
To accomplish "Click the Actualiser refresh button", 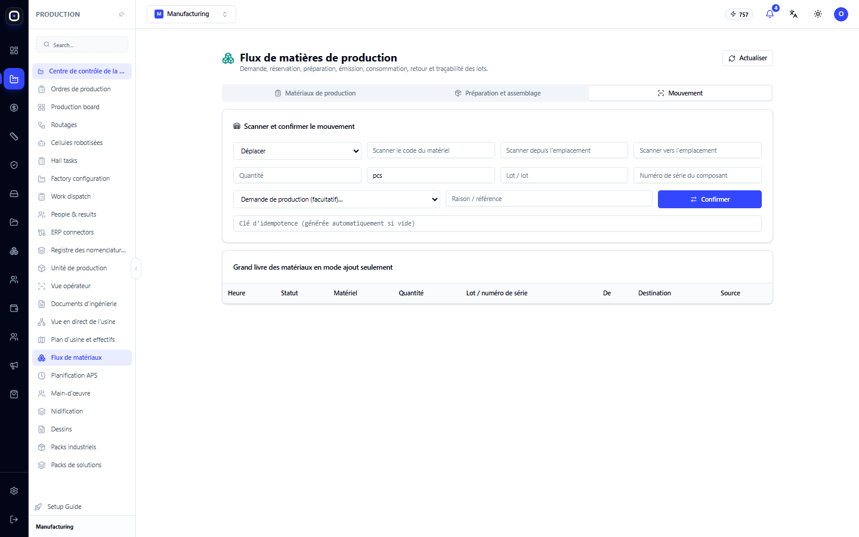I will (747, 58).
